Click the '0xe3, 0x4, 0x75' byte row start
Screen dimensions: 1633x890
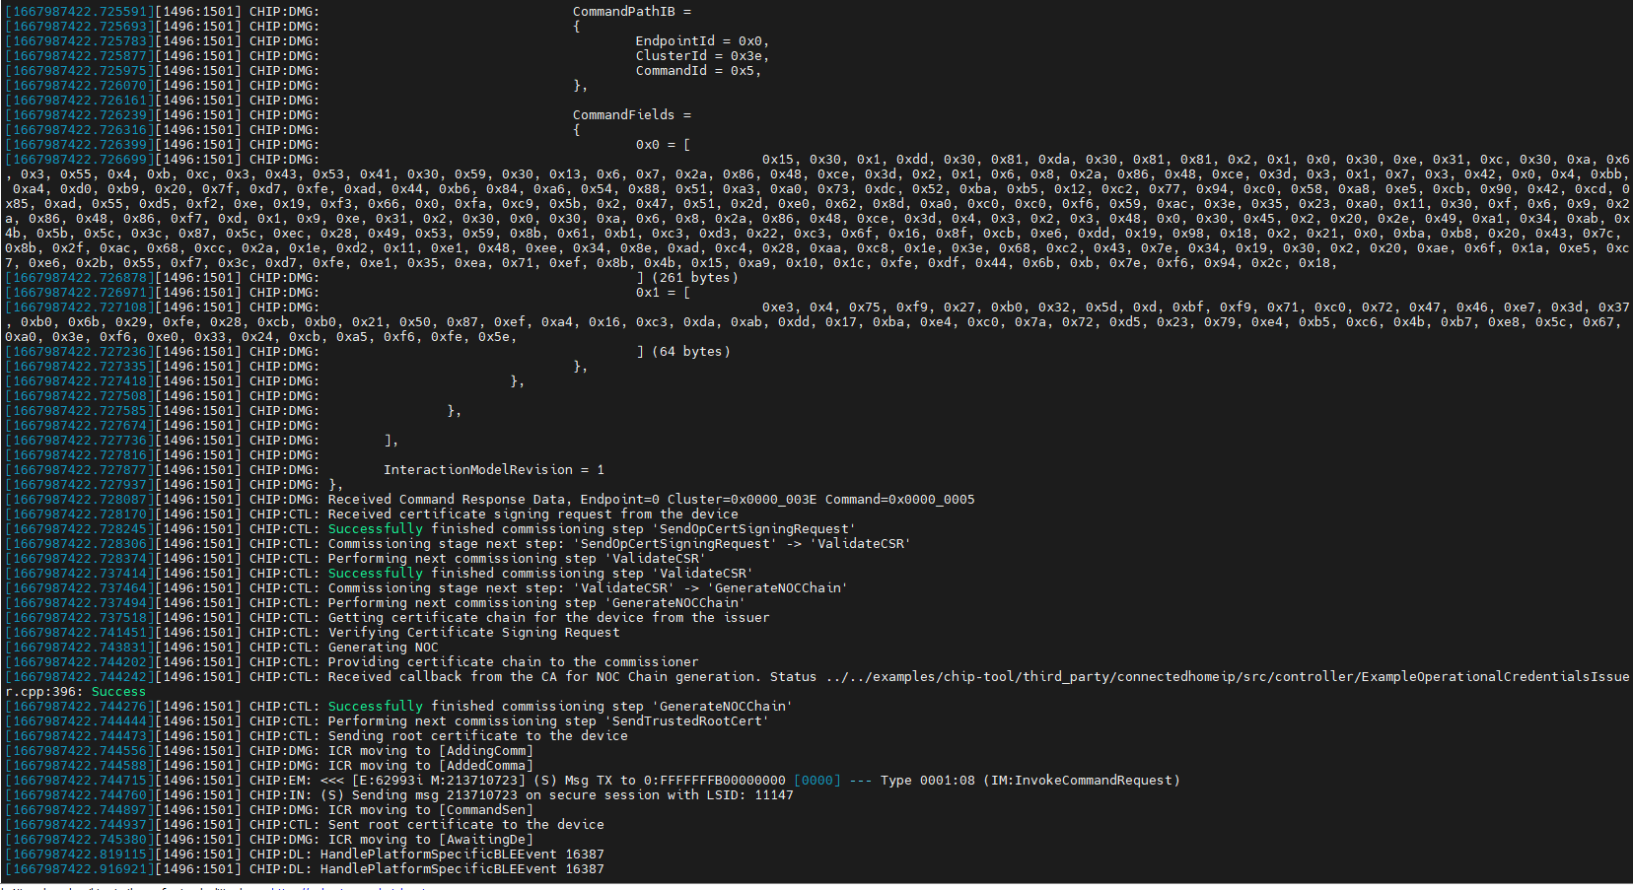(821, 308)
